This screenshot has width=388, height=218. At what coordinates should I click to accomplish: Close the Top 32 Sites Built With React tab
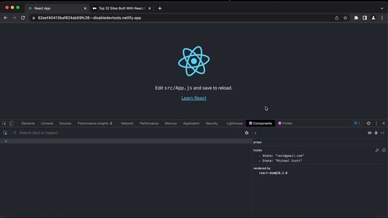point(150,8)
